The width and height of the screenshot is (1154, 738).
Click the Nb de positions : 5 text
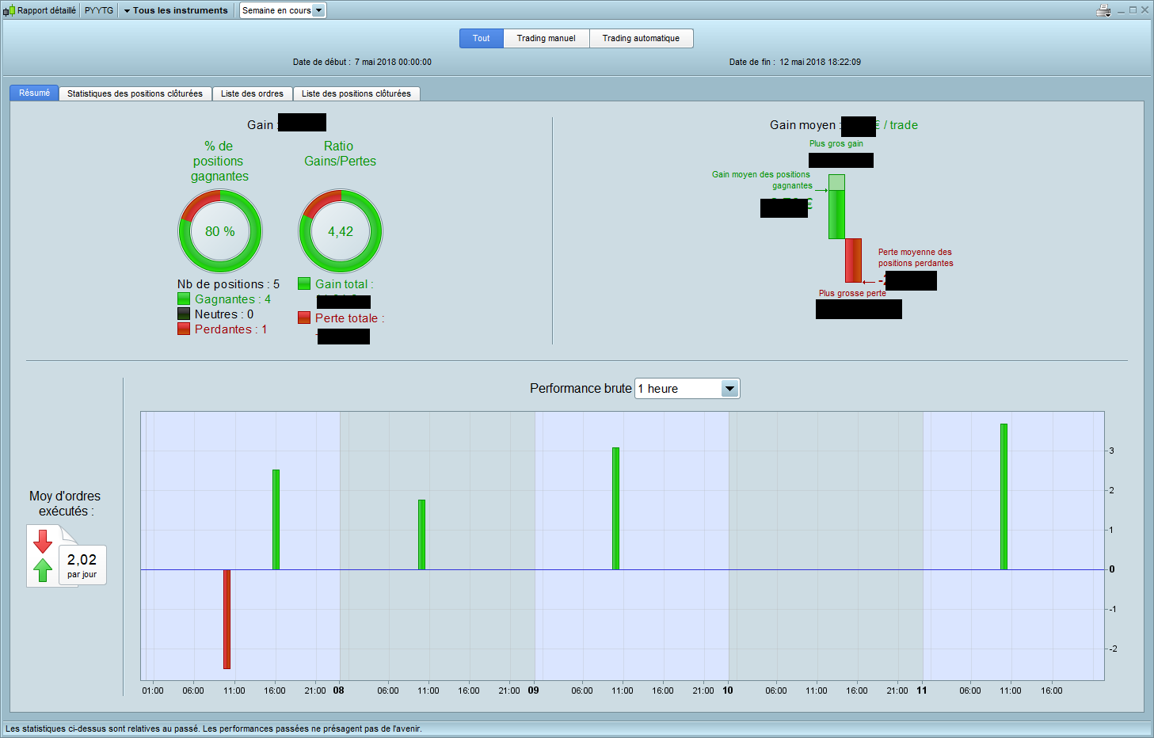pos(228,283)
